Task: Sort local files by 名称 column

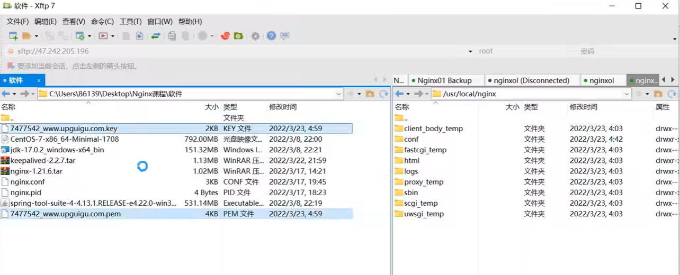Action: click(8, 107)
